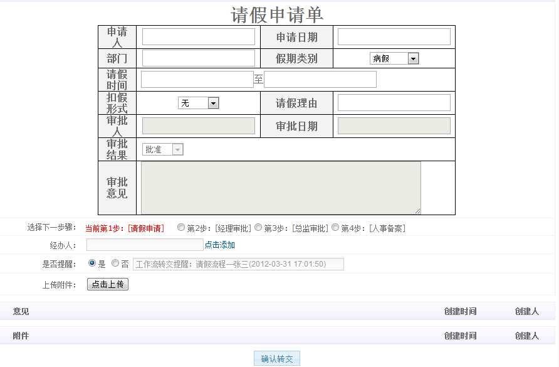Click the 申请人 input field
Screen dimensions: 559x367
[198, 36]
